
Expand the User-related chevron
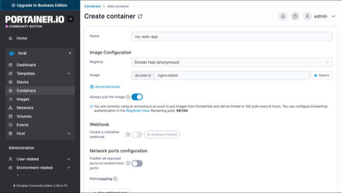69,159
